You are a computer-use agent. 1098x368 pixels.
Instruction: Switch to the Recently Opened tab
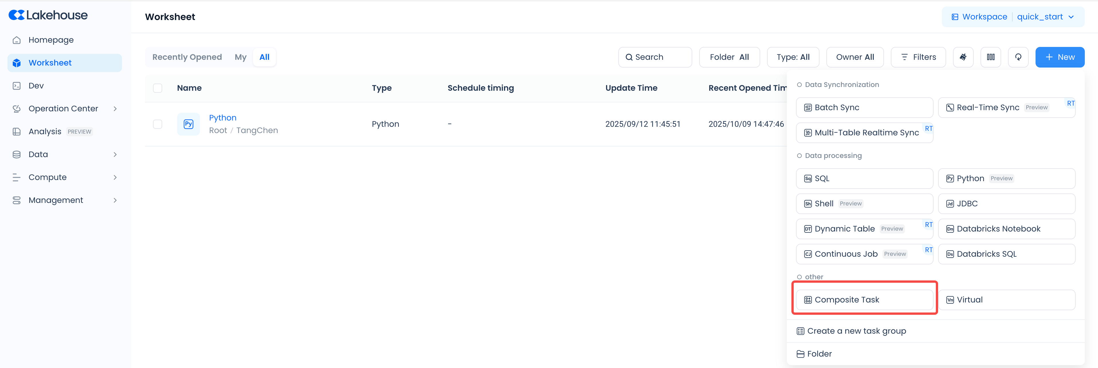(x=187, y=57)
